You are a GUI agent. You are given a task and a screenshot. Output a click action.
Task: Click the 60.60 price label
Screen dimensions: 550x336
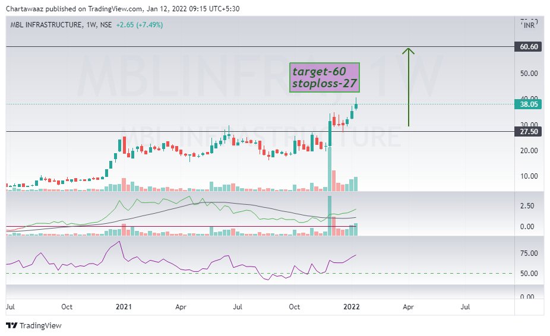529,47
